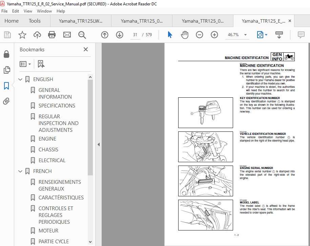Screen dimensions: 310x246
Task: Click the find current bookmark icon
Action: pos(41,64)
